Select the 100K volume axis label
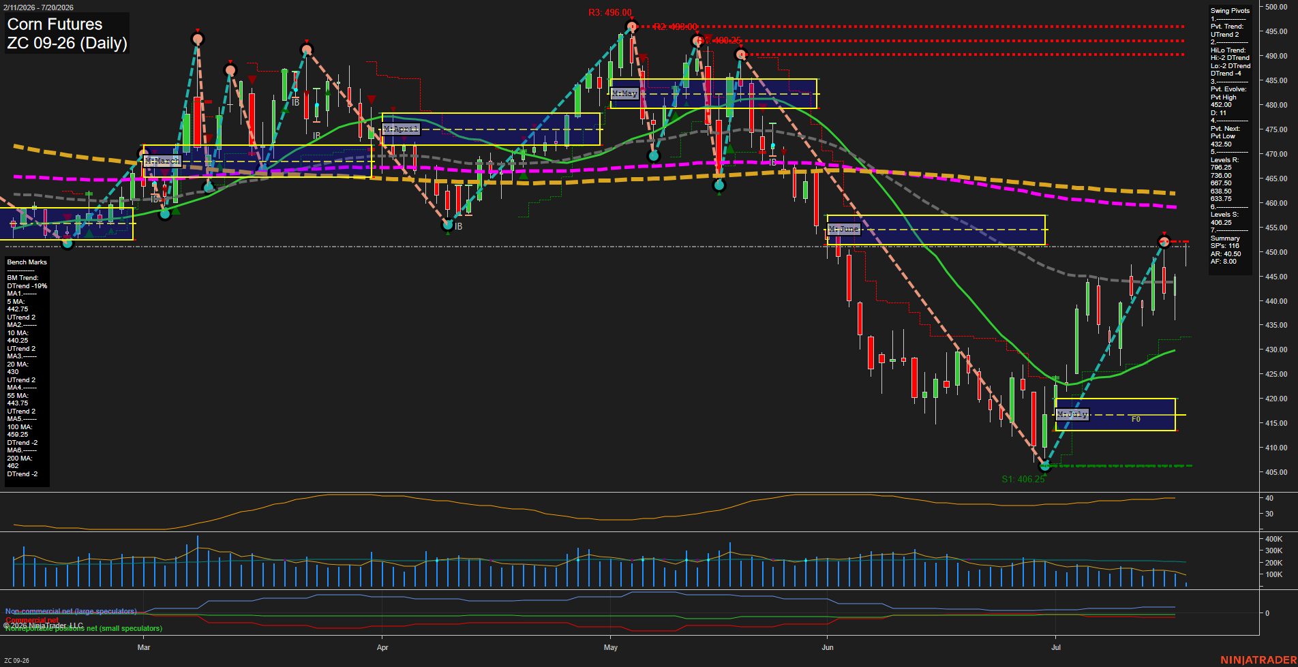This screenshot has width=1298, height=667. pyautogui.click(x=1274, y=575)
